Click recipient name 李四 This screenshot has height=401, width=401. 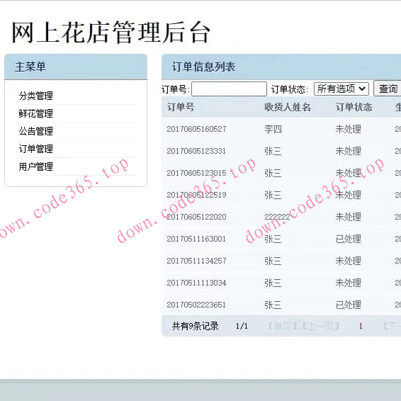[273, 129]
